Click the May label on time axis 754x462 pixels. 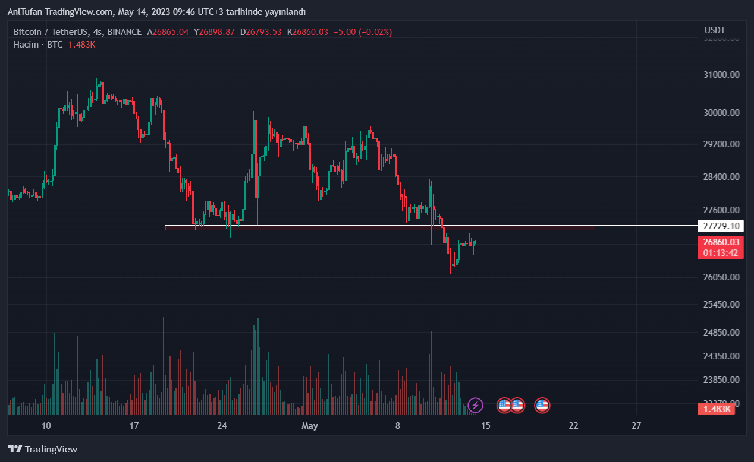click(x=310, y=425)
